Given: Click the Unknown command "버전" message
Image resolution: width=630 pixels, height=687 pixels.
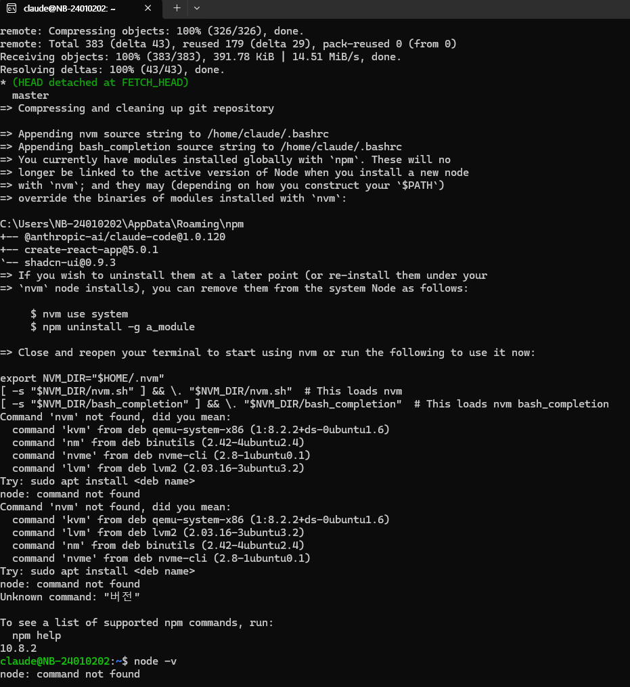Looking at the screenshot, I should (x=70, y=597).
